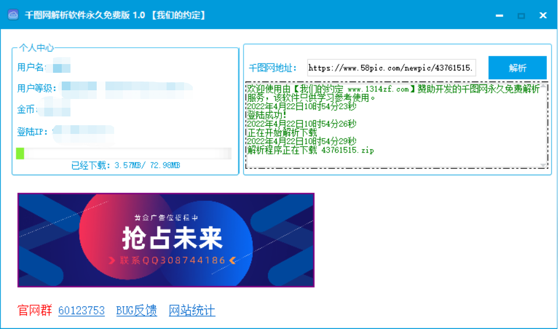
Task: Focus the 千图网地址 URL input field
Action: click(x=391, y=68)
